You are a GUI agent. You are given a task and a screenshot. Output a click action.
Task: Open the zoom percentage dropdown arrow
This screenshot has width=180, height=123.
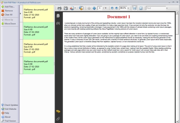[x=128, y=8]
